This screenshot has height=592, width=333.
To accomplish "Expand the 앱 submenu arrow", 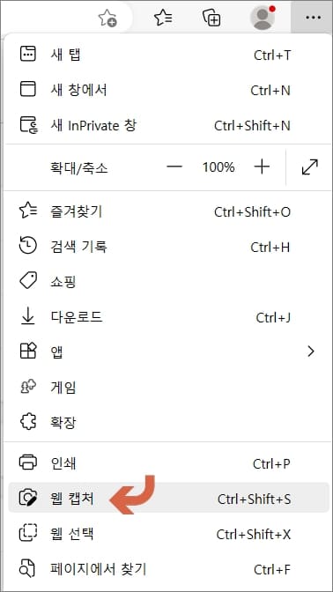I will pos(311,351).
